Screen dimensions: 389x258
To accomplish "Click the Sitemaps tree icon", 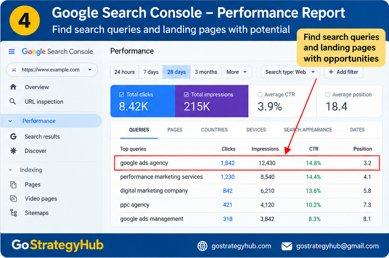I will click(13, 213).
